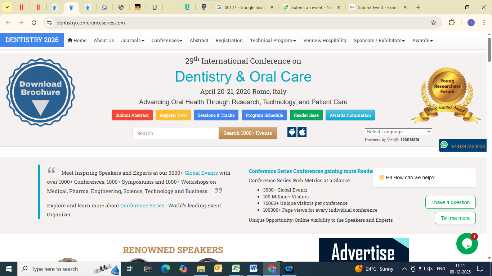Open Chrome's three-dot menu
Image resolution: width=492 pixels, height=276 pixels.
point(484,23)
